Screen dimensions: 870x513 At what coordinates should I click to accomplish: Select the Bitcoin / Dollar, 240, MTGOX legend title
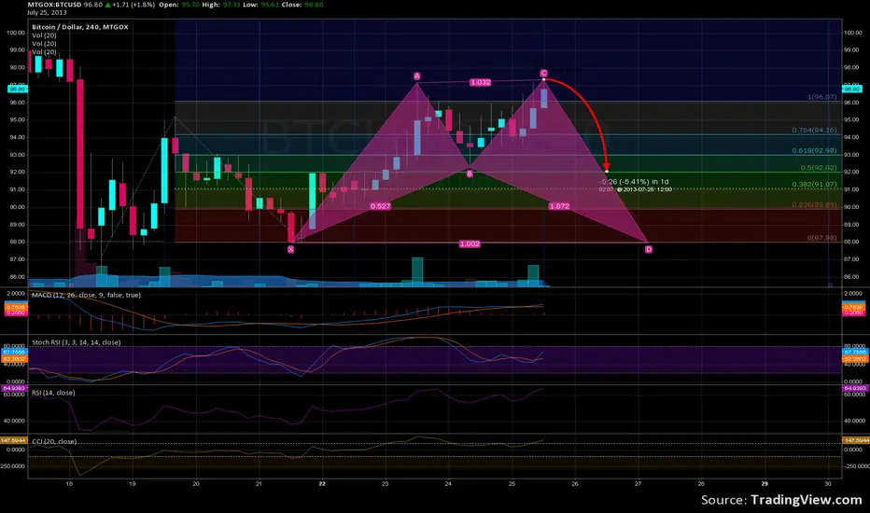coord(80,27)
